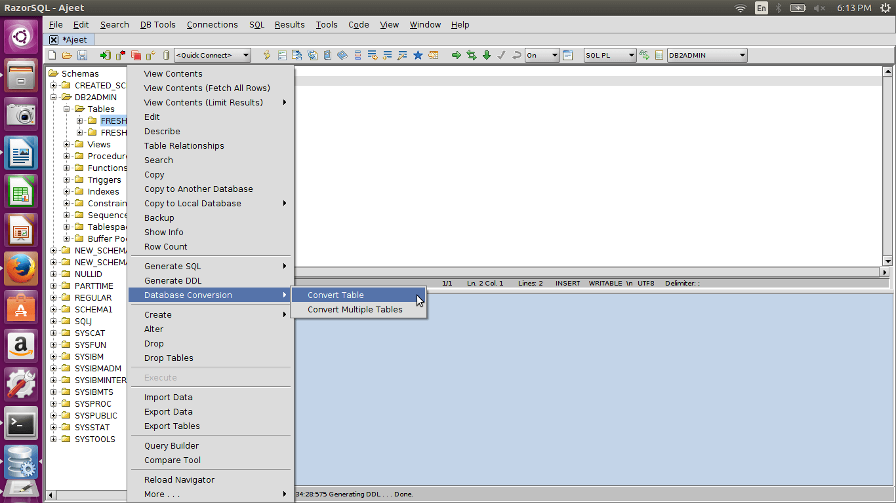
Task: Open the DB Tools menu
Action: click(158, 24)
